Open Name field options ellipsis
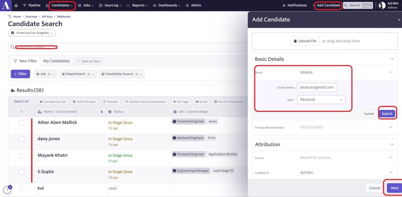Screen dimensions: 402x197 [391, 72]
